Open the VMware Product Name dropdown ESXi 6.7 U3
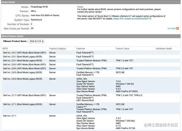This screenshot has width=182, height=131. point(36,41)
